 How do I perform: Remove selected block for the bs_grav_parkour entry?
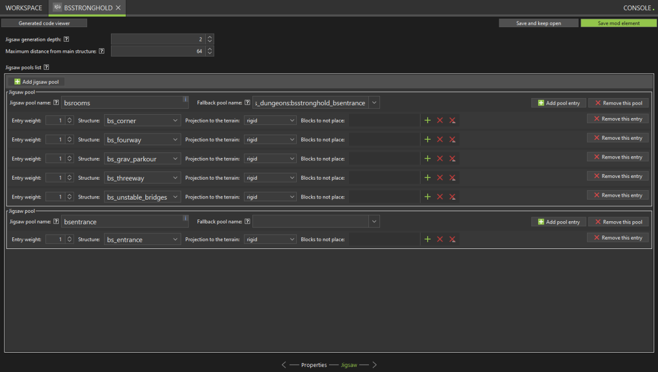pos(440,159)
